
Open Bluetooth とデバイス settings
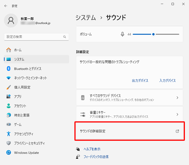click(37, 69)
